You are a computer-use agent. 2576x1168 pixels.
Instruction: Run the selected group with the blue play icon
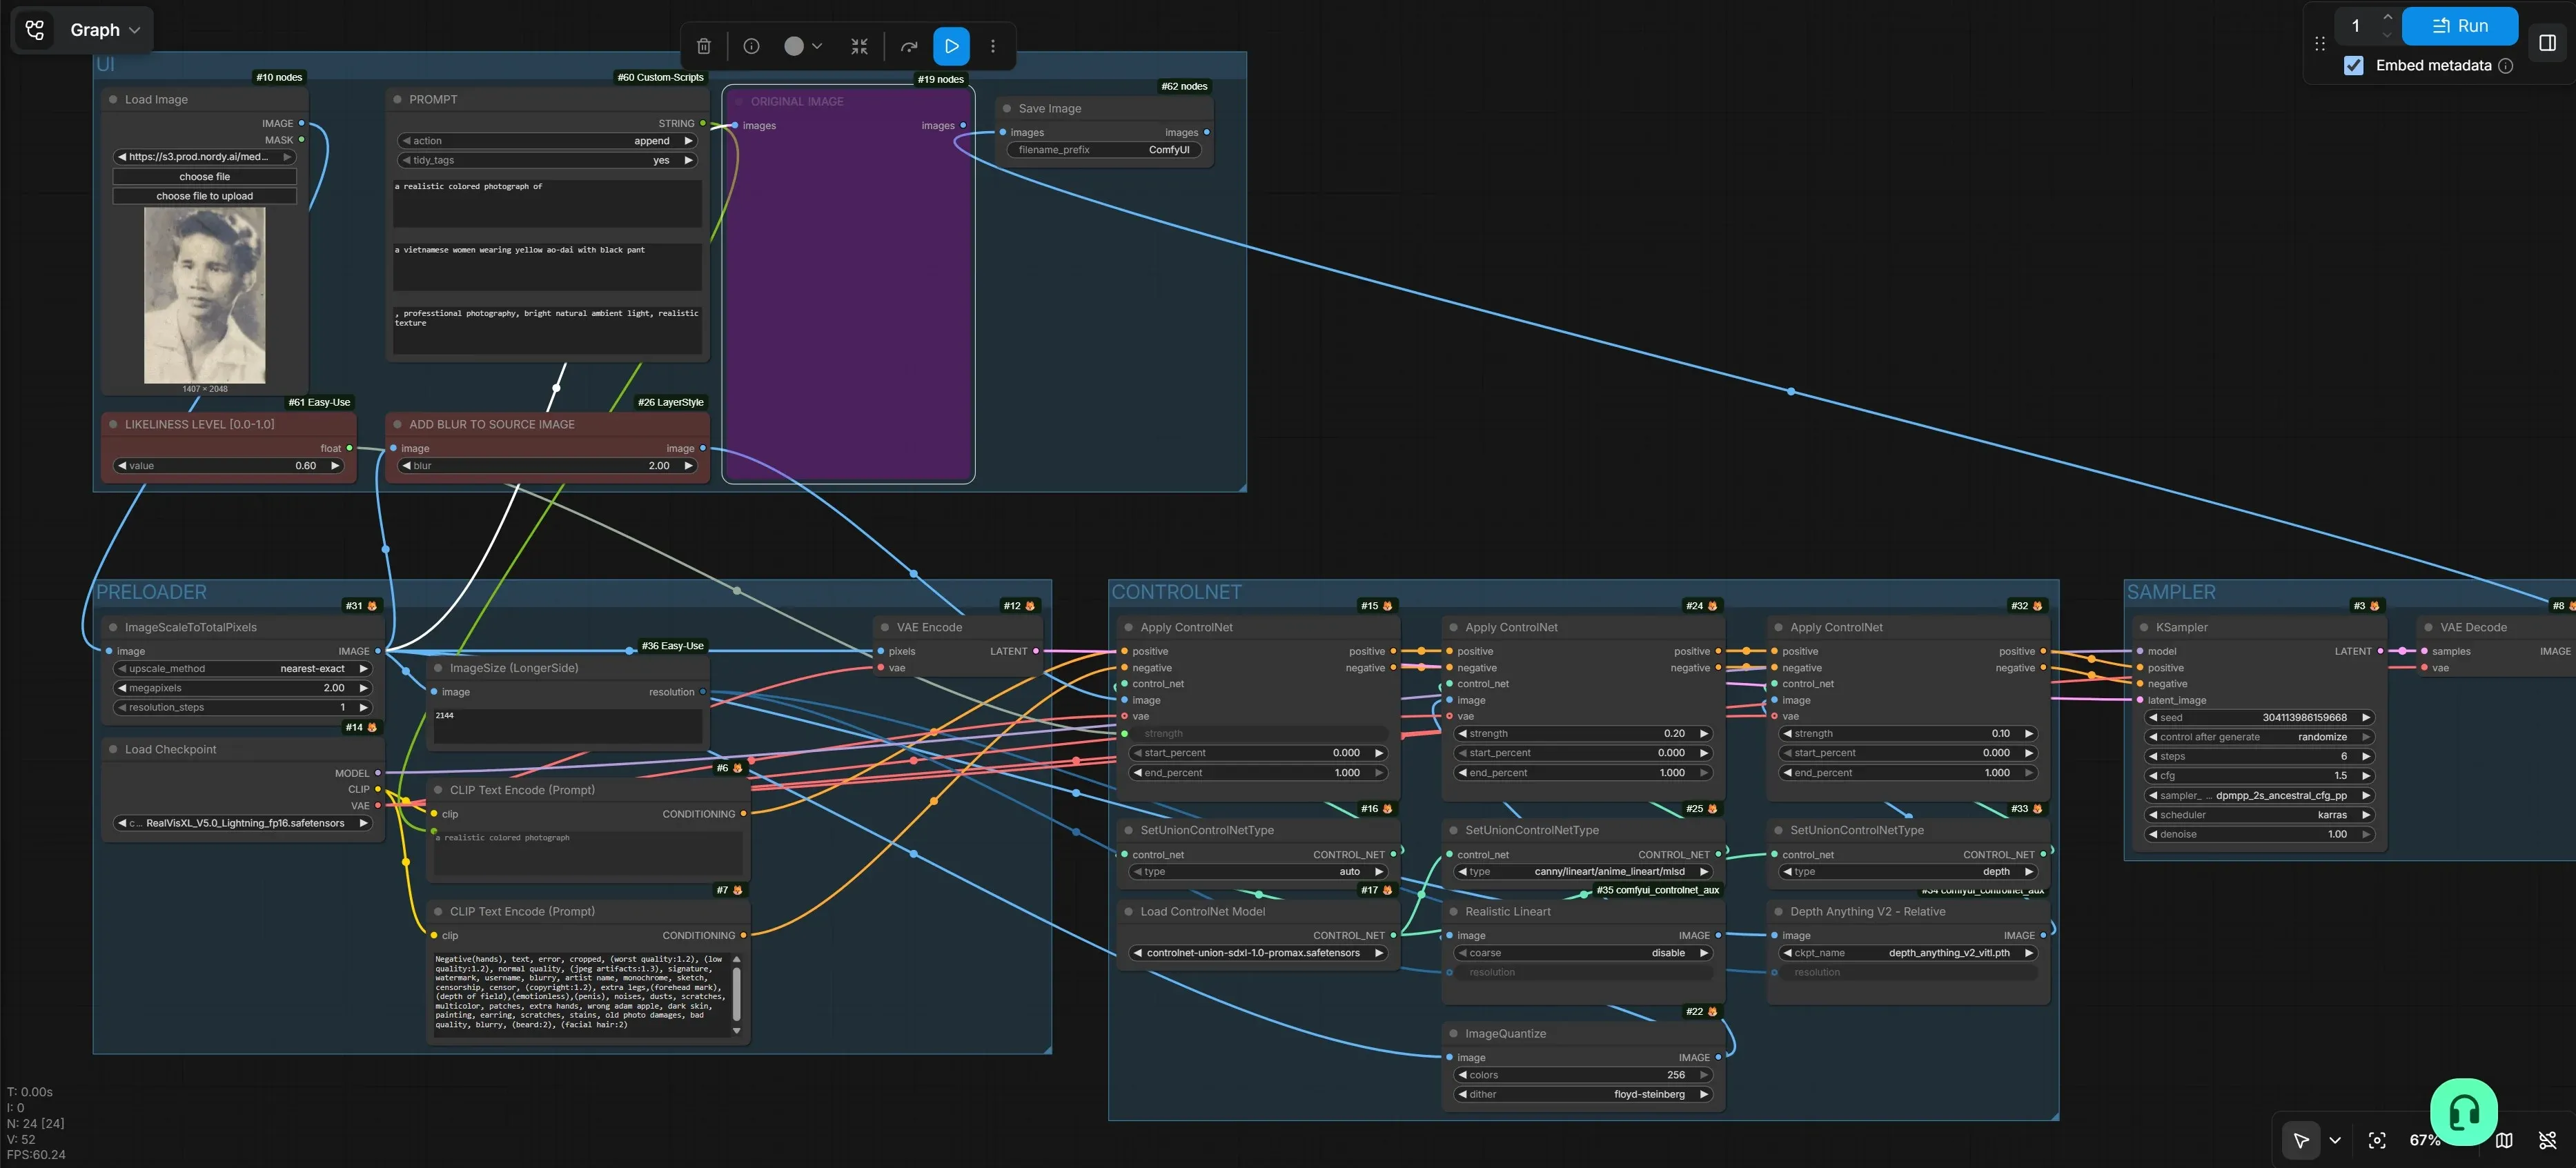point(952,46)
